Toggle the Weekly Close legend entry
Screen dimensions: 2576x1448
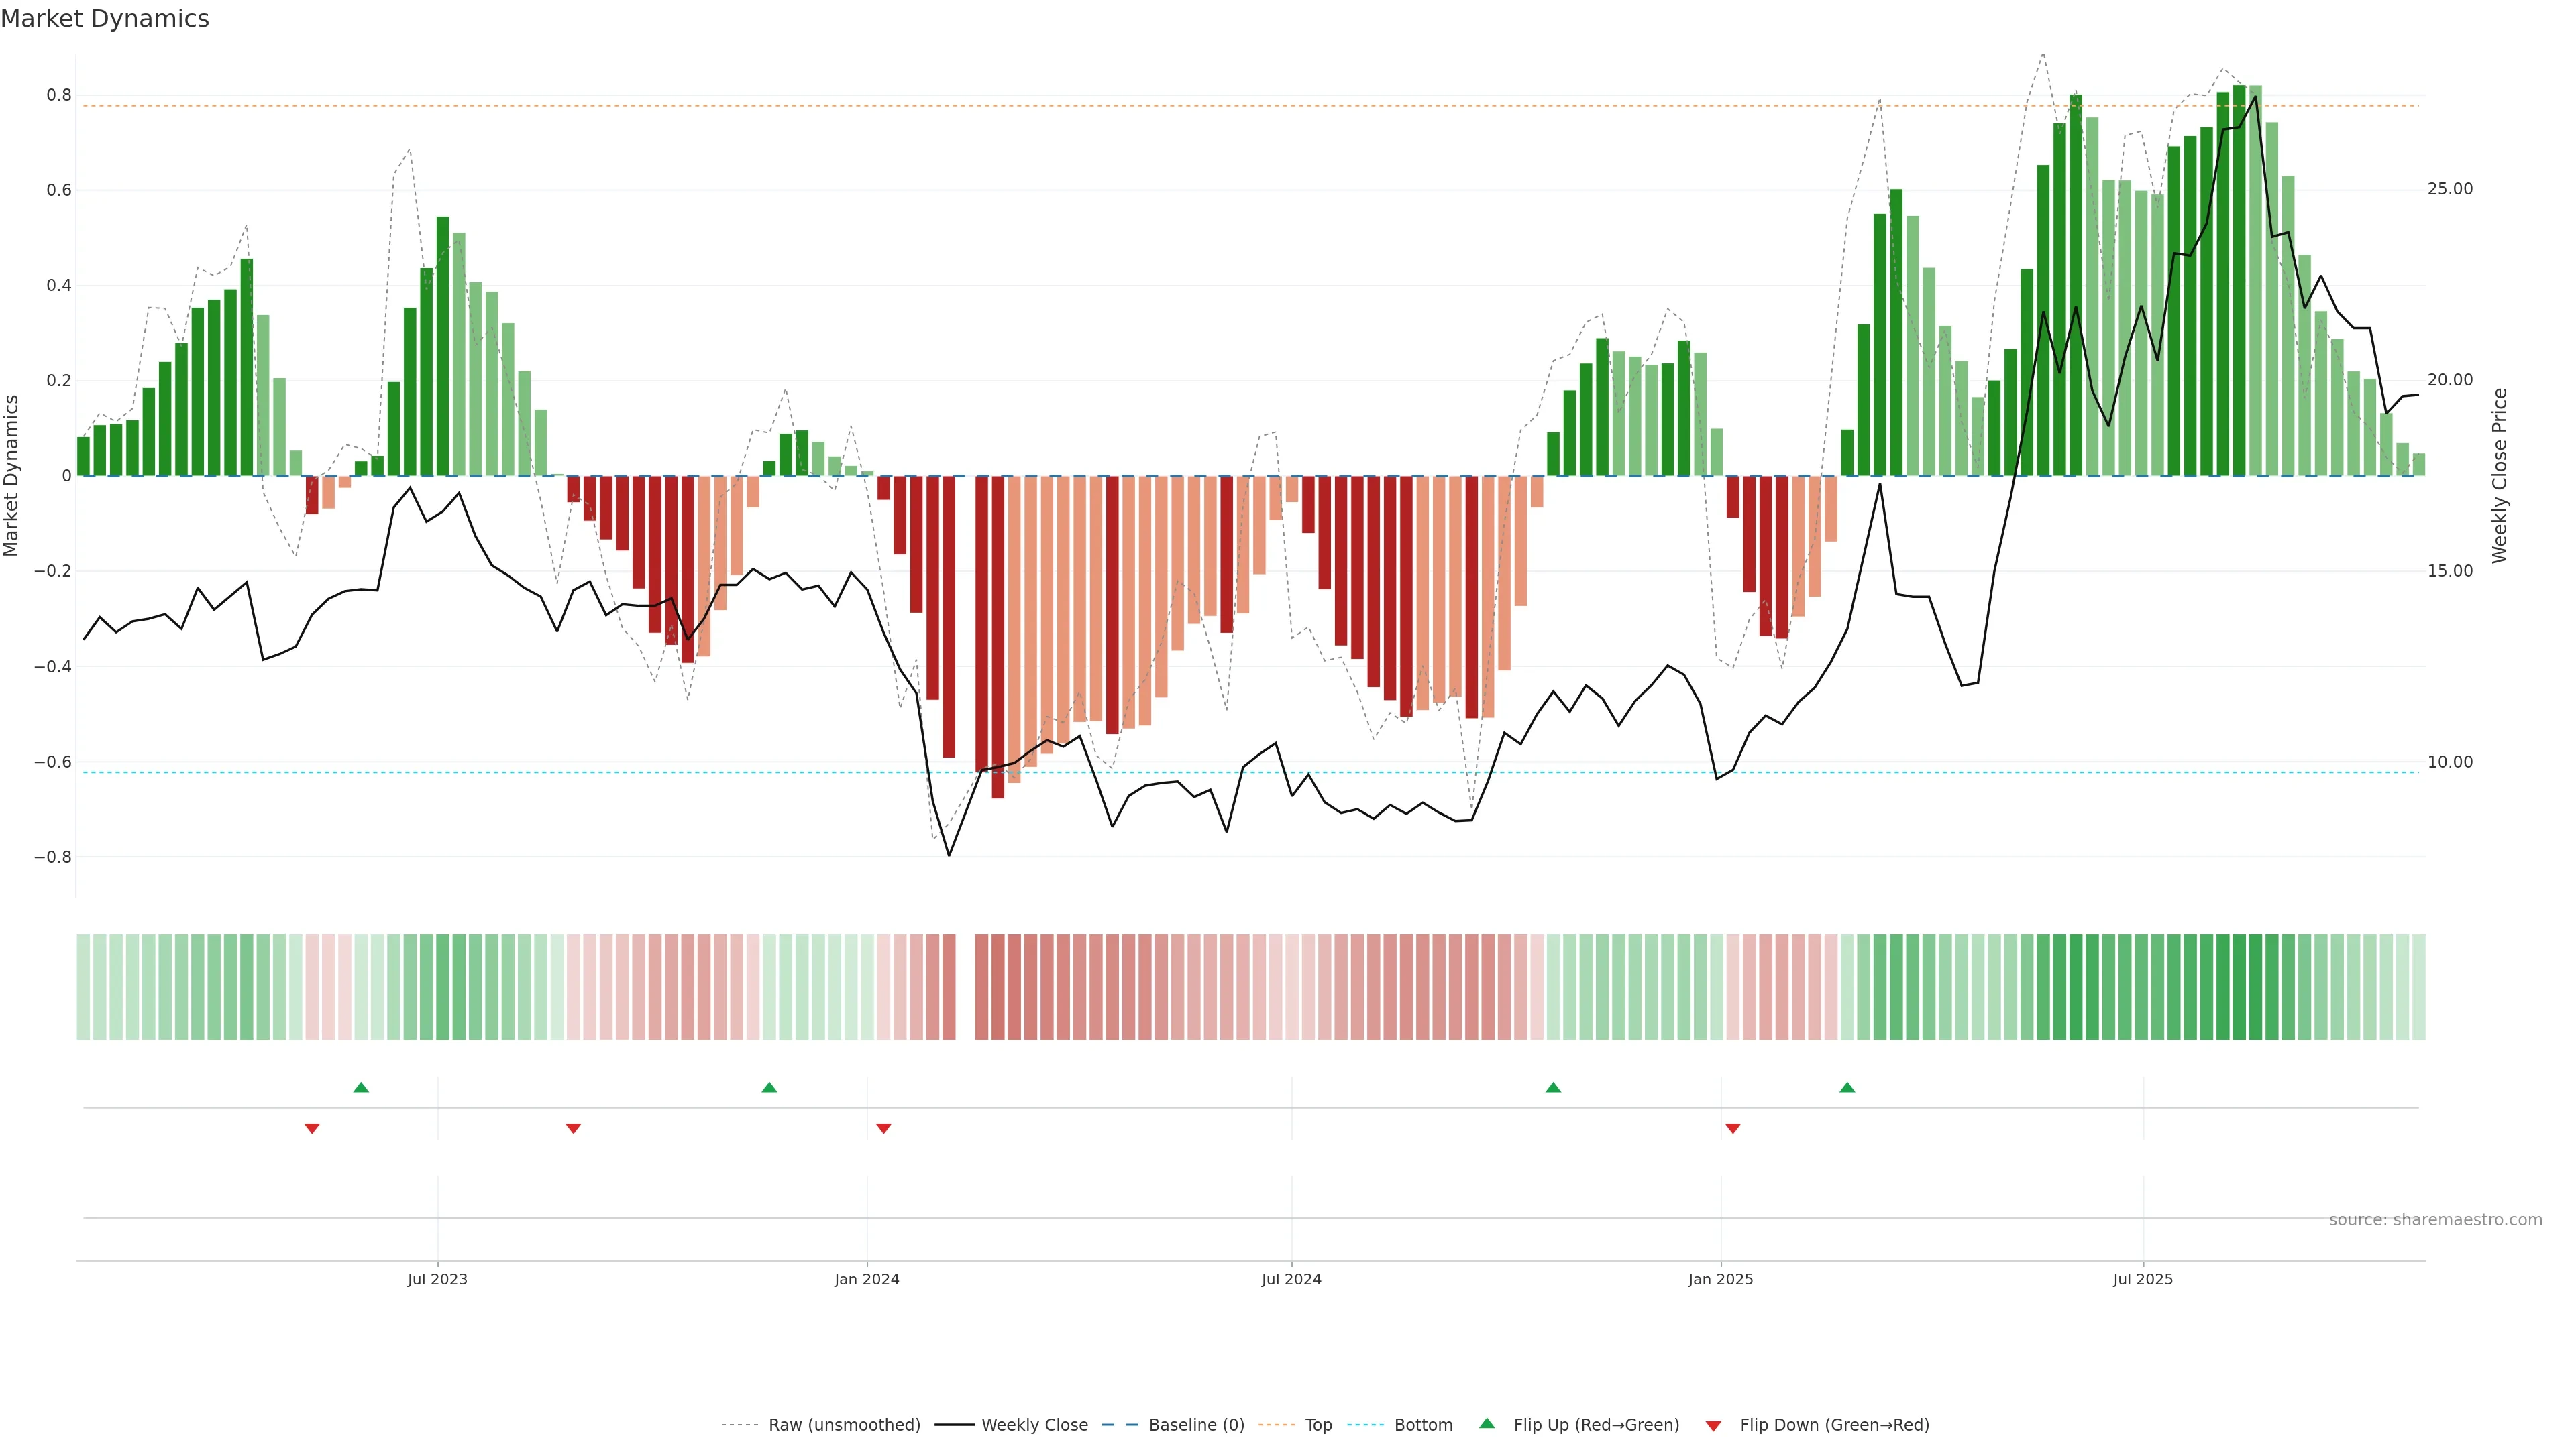pos(1034,1425)
